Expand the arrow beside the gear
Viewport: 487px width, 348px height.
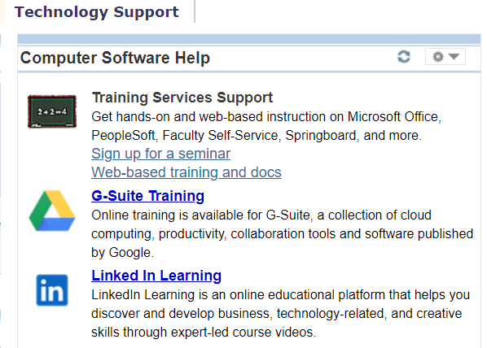(x=454, y=56)
